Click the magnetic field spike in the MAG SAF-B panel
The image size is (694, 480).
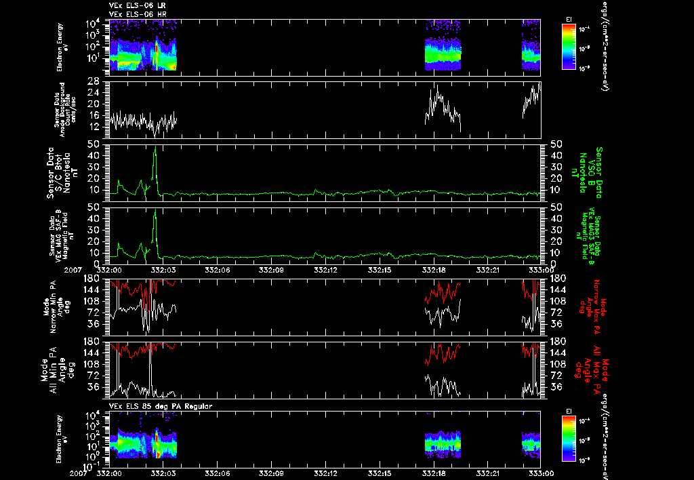click(x=155, y=211)
